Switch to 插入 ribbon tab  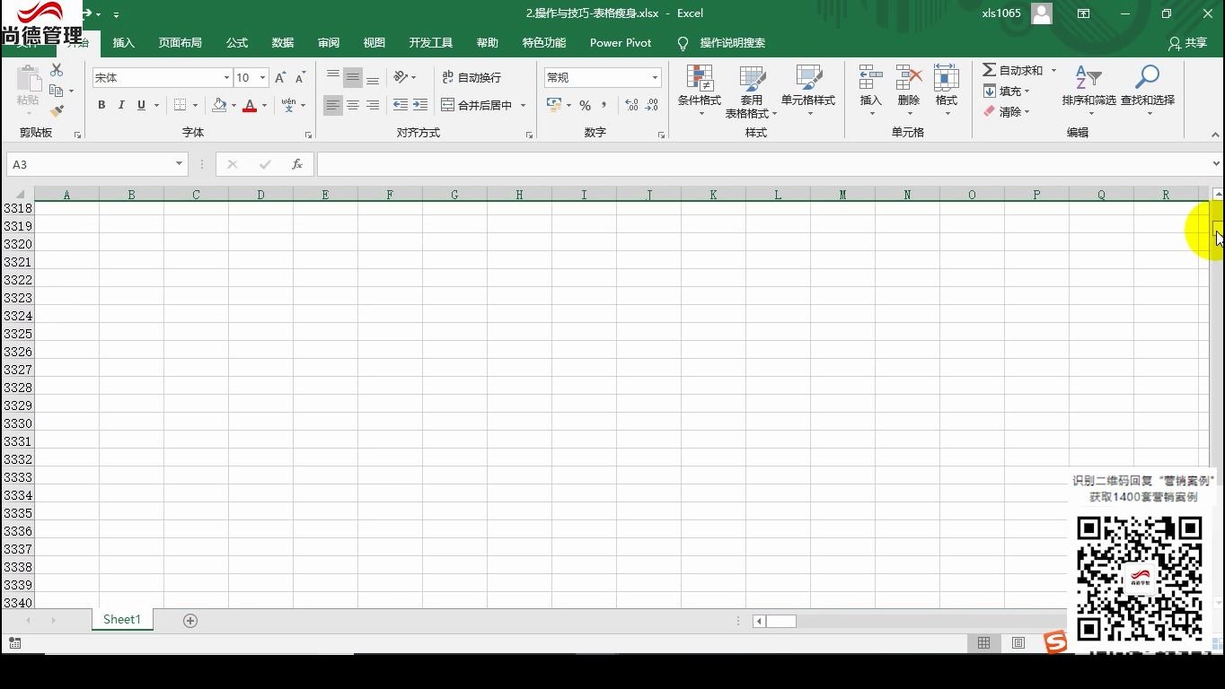click(x=124, y=43)
